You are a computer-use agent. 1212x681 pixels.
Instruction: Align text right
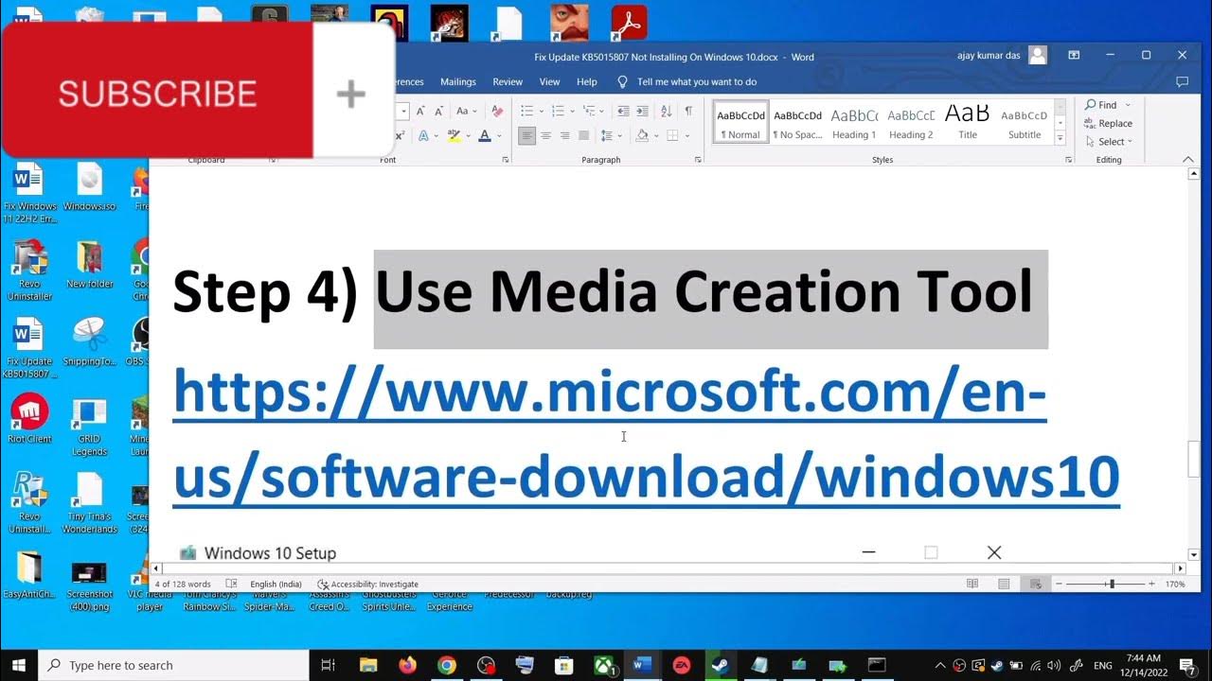(x=564, y=136)
